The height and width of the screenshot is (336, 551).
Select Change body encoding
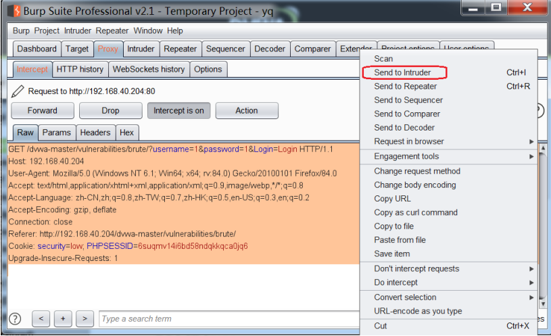pos(449,185)
